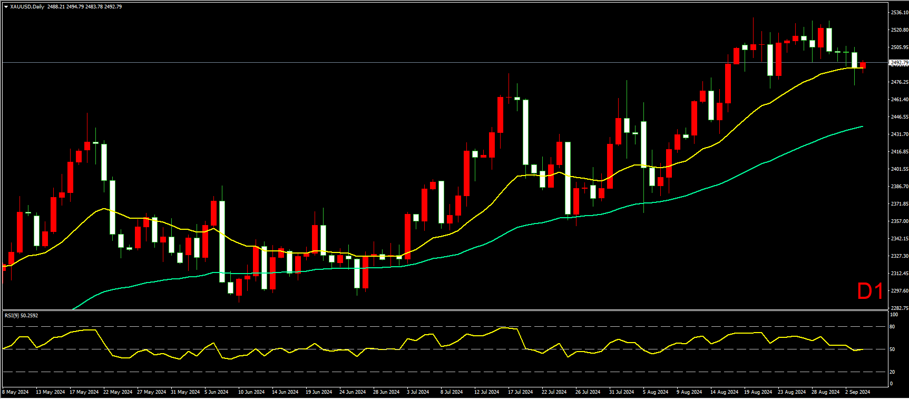
Task: Click RSI scale level 100
Action: [x=894, y=315]
